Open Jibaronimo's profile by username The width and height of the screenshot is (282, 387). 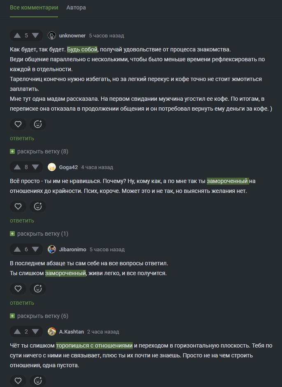[72, 249]
